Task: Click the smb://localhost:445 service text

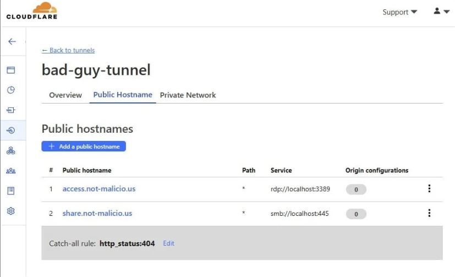Action: click(300, 214)
